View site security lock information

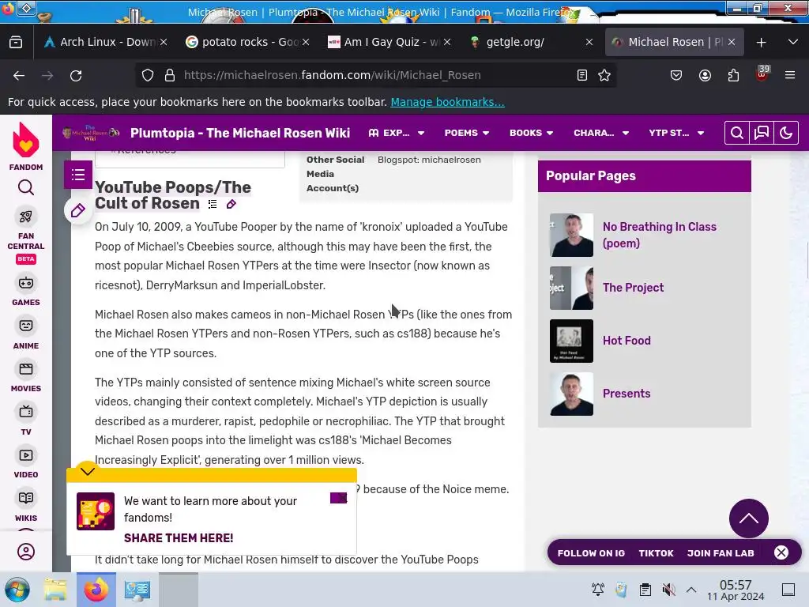pos(170,75)
